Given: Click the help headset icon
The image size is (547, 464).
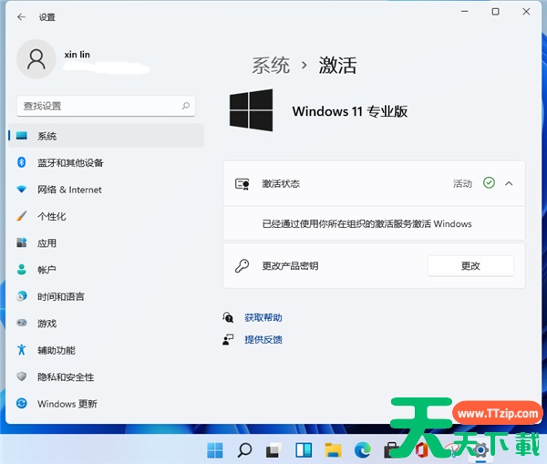Looking at the screenshot, I should pos(228,317).
